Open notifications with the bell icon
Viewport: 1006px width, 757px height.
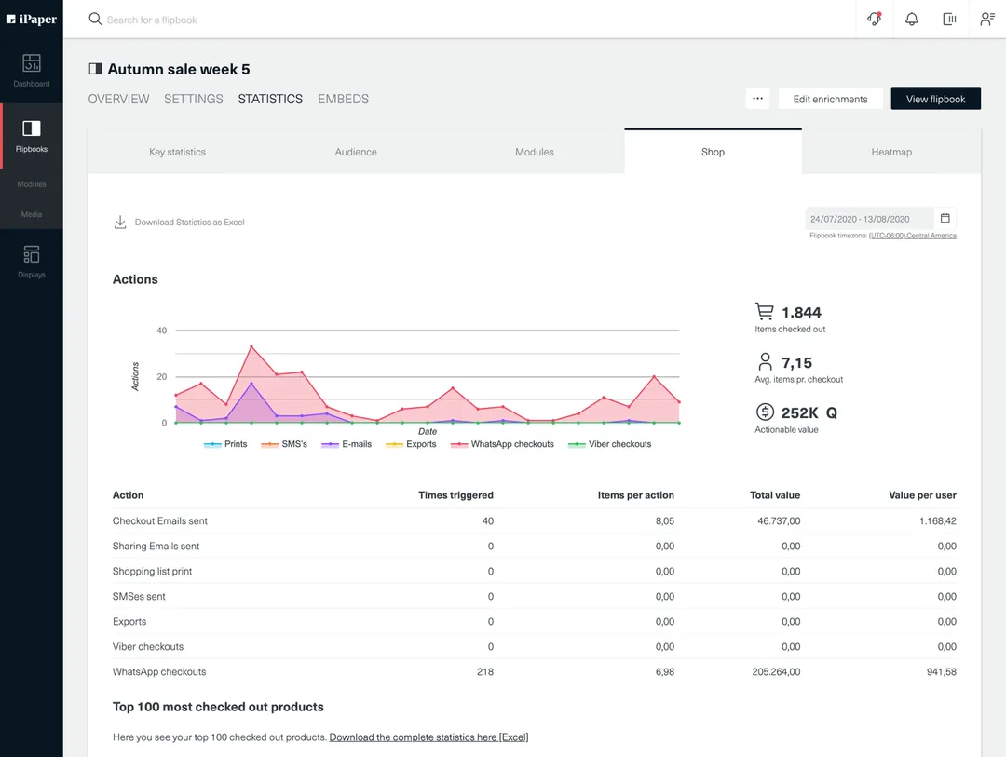click(x=911, y=19)
